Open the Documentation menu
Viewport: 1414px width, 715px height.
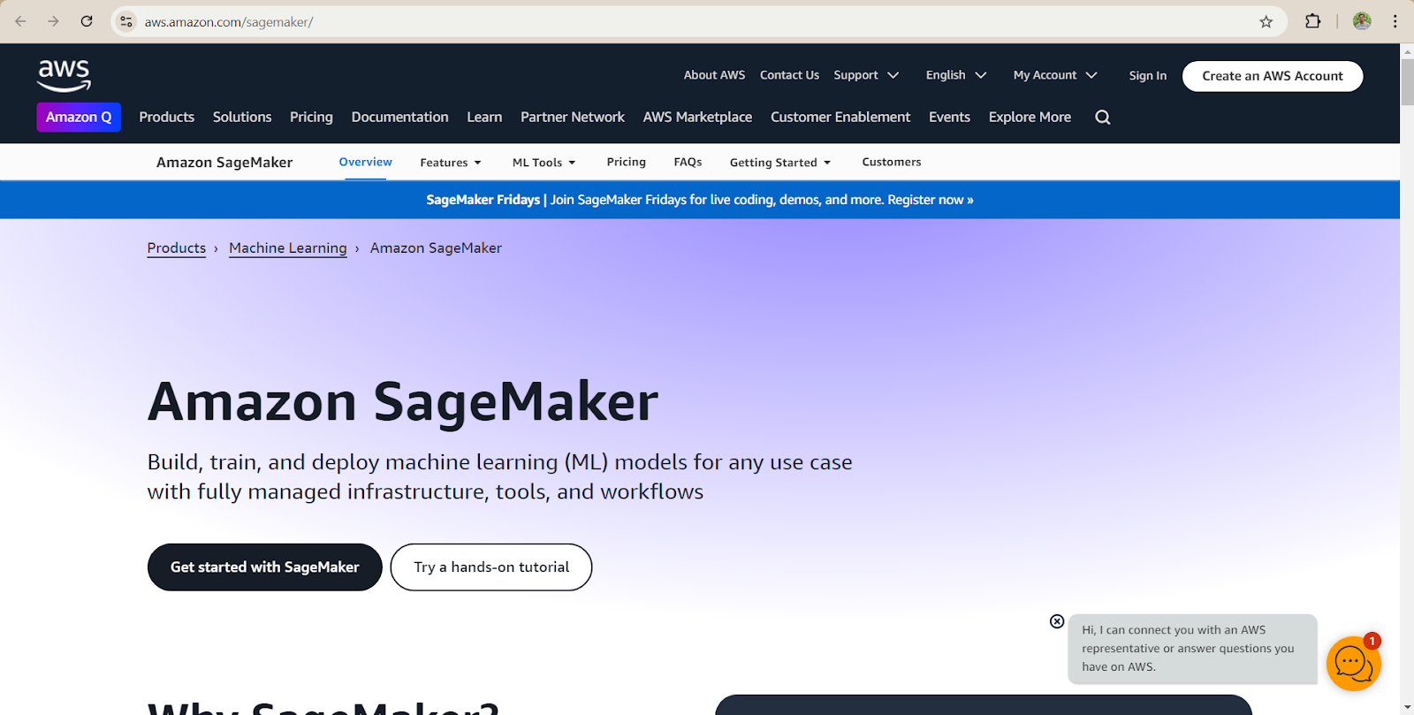pyautogui.click(x=399, y=117)
